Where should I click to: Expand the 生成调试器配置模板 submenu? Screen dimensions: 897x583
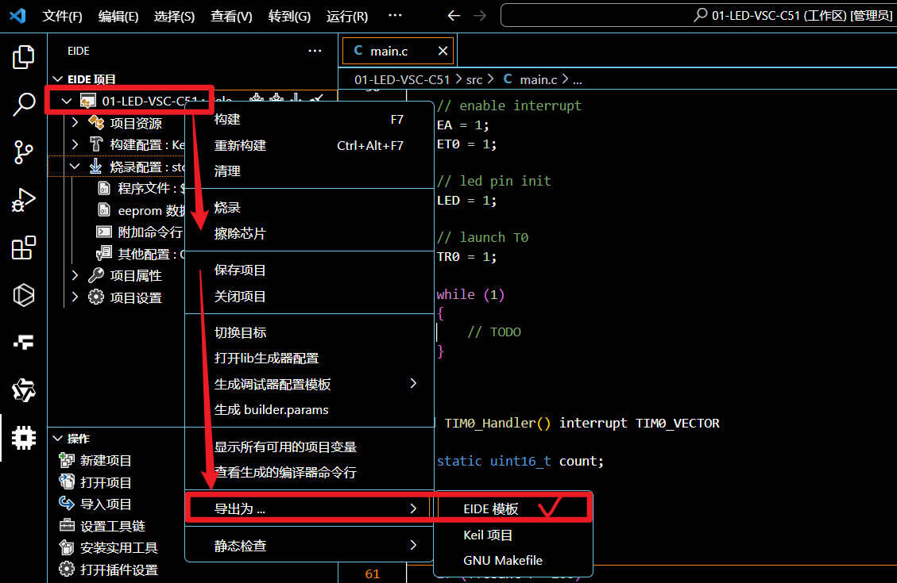(310, 384)
